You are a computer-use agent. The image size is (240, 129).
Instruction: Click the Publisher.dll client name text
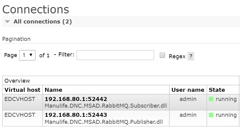(x=104, y=122)
